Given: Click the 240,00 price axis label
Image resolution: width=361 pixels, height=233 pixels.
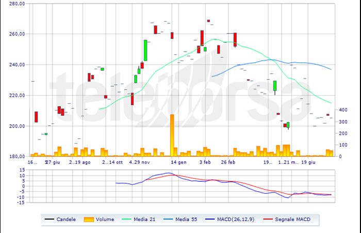Looking at the screenshot, I should [17, 65].
